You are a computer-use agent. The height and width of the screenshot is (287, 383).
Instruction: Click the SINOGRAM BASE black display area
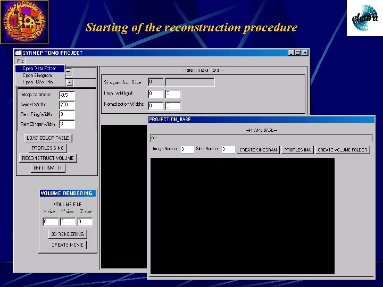[124, 197]
